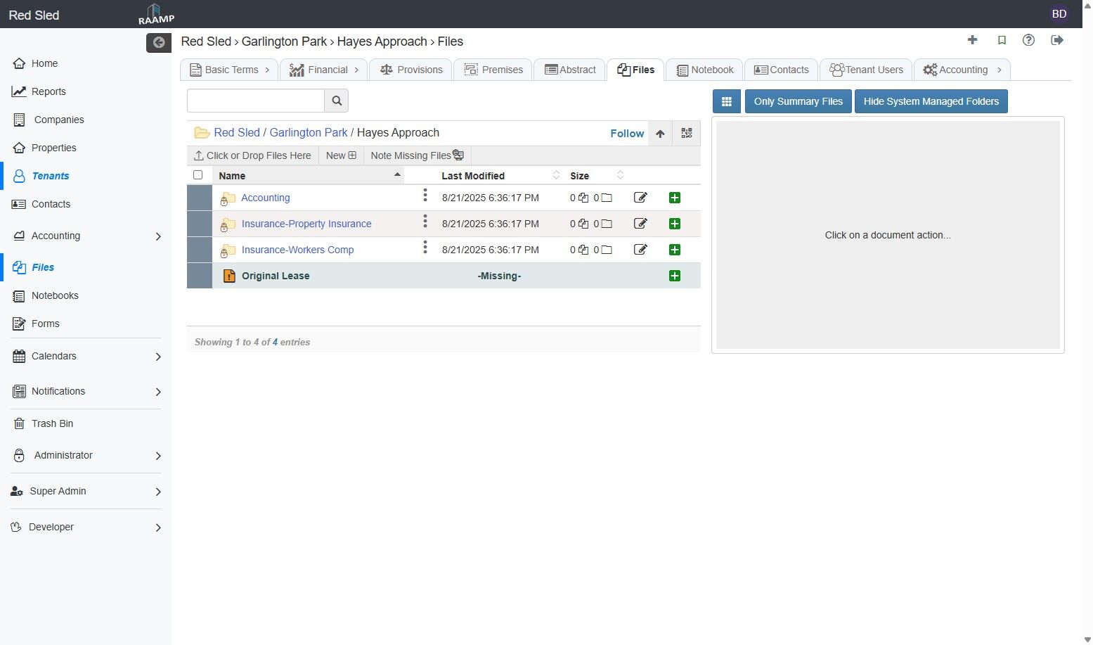Click the back arrow collapse sidebar icon
Viewport: 1093px width, 645px height.
[159, 42]
